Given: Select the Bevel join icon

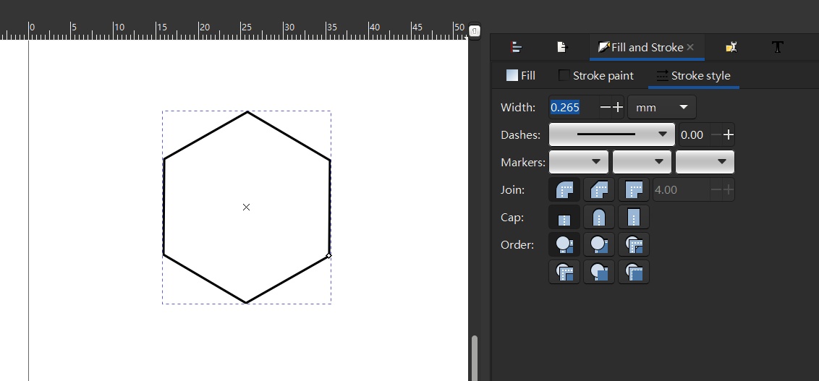Looking at the screenshot, I should [x=599, y=189].
